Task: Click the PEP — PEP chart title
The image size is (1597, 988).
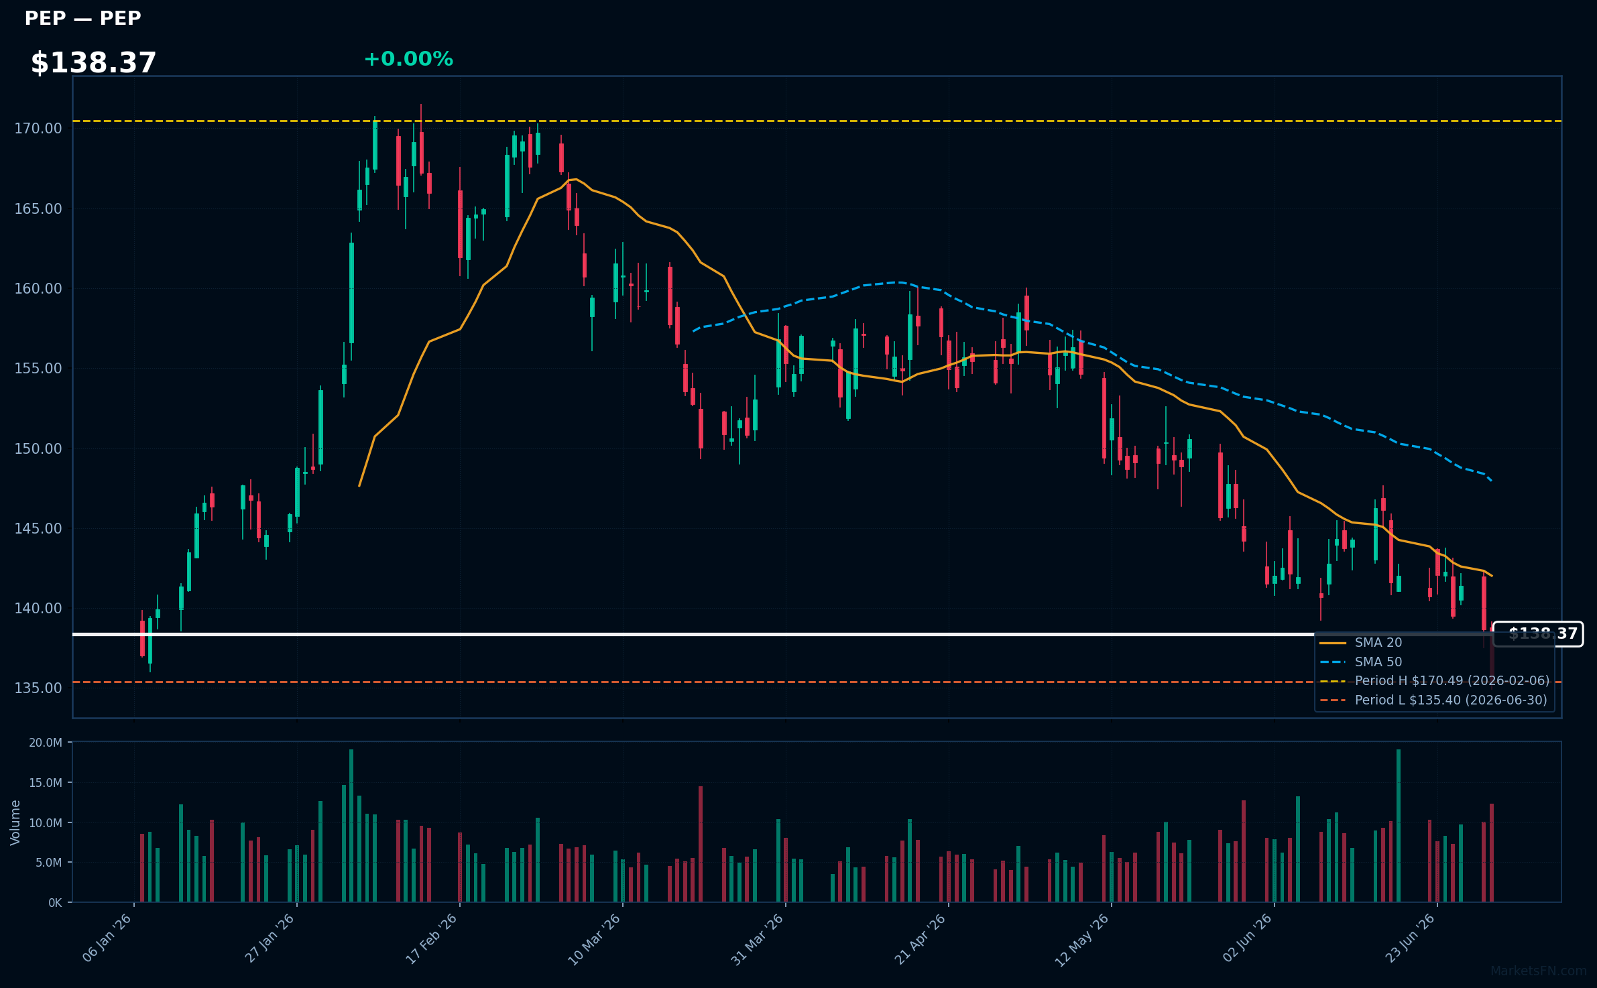Action: [83, 19]
